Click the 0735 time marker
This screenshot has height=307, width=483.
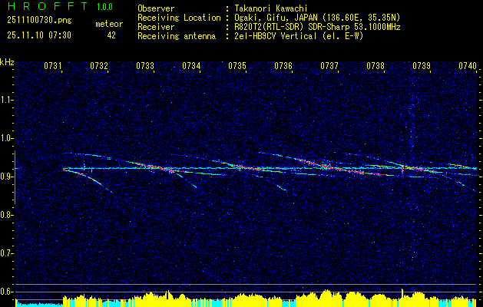[x=237, y=66]
